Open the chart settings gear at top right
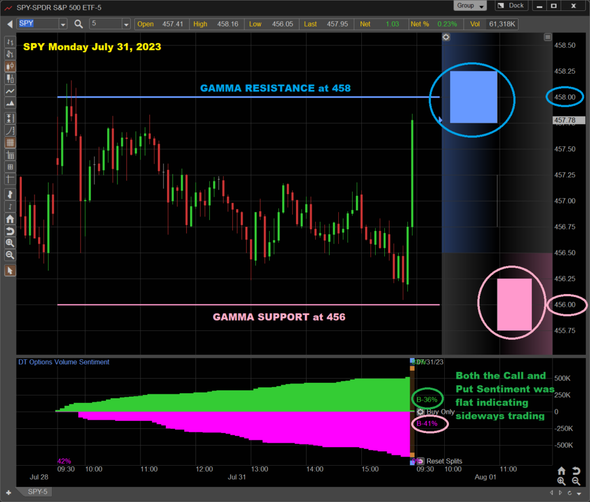The width and height of the screenshot is (590, 502). pyautogui.click(x=446, y=37)
